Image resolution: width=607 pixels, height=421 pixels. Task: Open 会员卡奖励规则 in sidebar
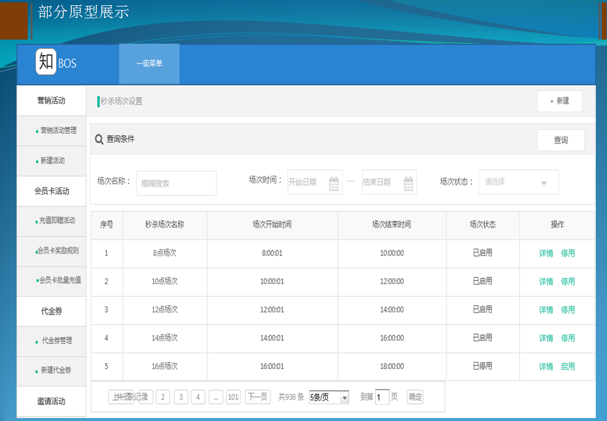click(x=51, y=251)
